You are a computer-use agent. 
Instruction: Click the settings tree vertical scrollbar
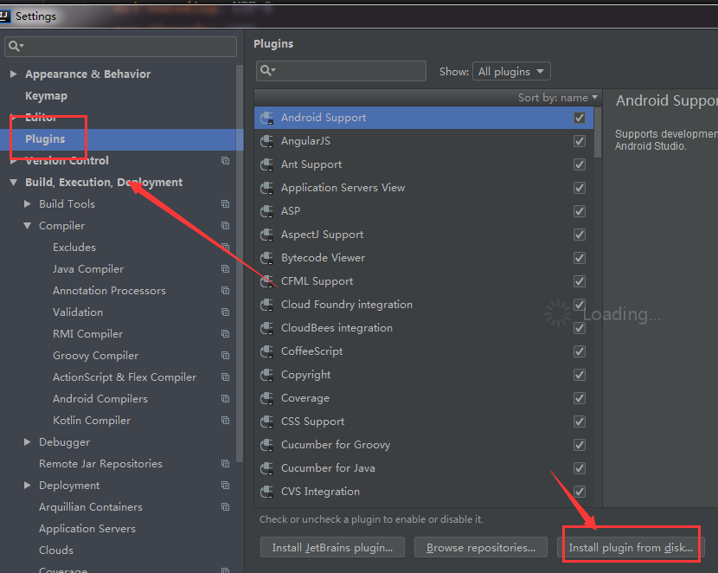coord(240,263)
